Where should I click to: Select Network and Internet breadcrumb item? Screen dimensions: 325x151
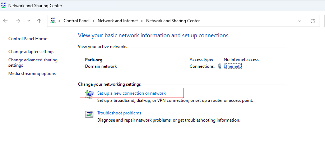point(118,21)
